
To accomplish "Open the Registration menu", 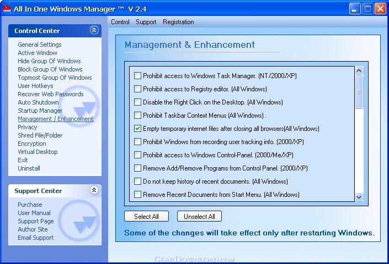I will (178, 22).
